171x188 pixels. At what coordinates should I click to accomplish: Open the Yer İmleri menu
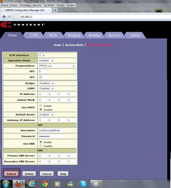point(49,5)
